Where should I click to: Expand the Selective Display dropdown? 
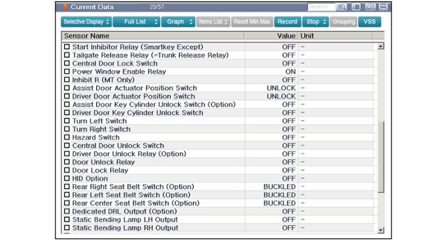[x=86, y=22]
